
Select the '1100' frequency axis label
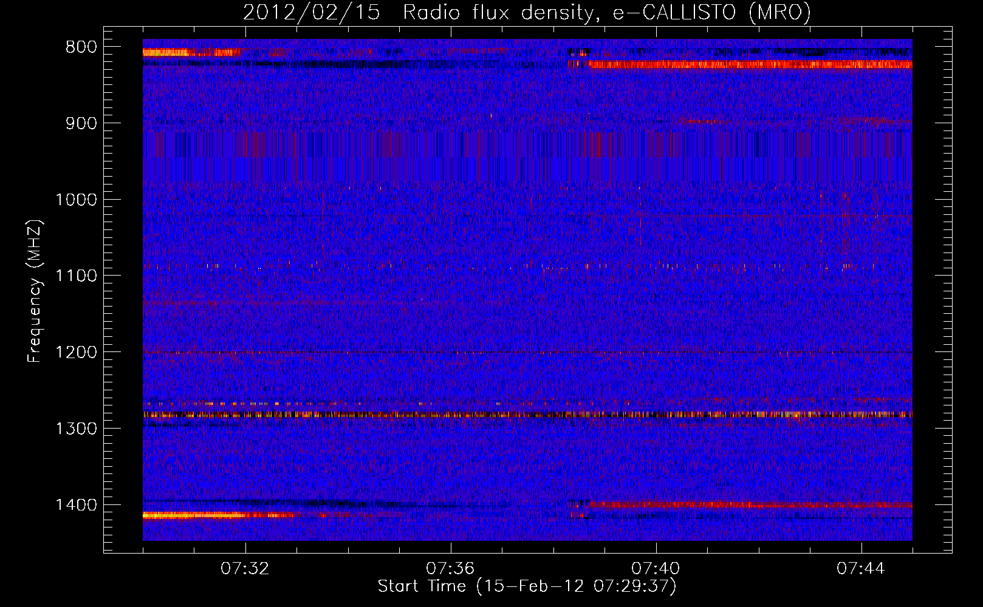point(77,276)
